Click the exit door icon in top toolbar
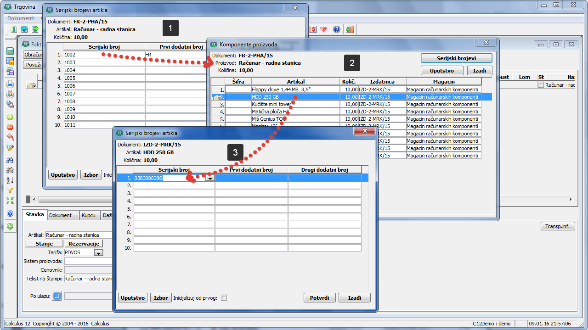 coord(350,29)
